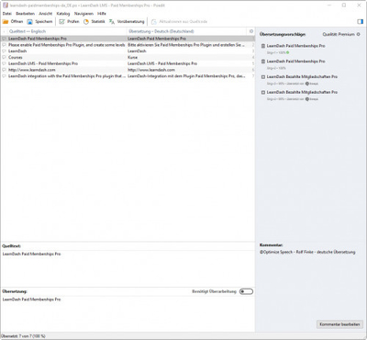
Task: Save the file with Speichern
Action: point(39,21)
